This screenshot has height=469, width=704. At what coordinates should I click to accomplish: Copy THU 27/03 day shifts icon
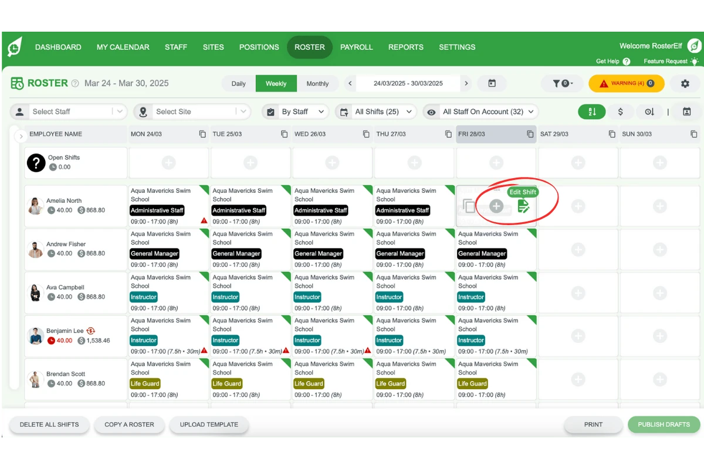448,134
